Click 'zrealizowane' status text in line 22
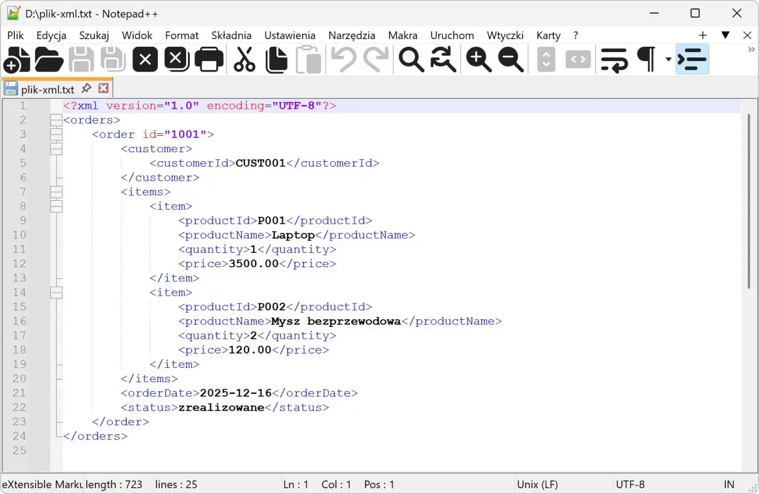 point(221,408)
